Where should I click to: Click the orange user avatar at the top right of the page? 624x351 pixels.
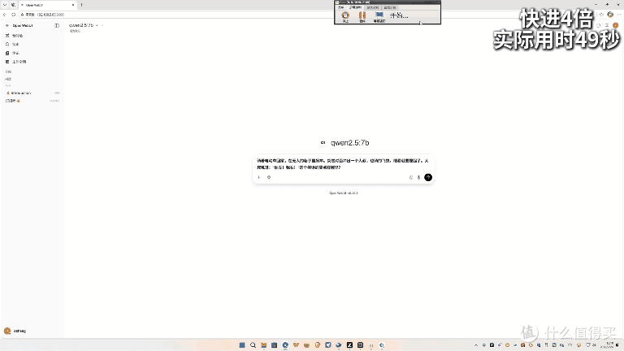pyautogui.click(x=616, y=25)
